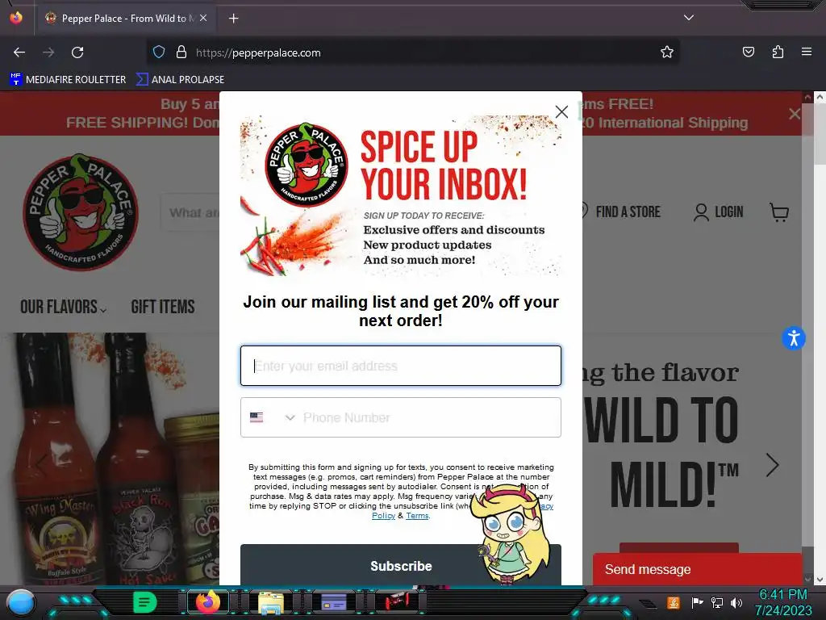Open the Terms link in popup
826x620 pixels.
click(x=417, y=516)
